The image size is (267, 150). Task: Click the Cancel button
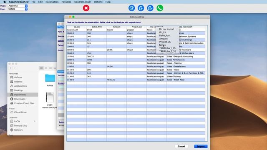coord(181,146)
